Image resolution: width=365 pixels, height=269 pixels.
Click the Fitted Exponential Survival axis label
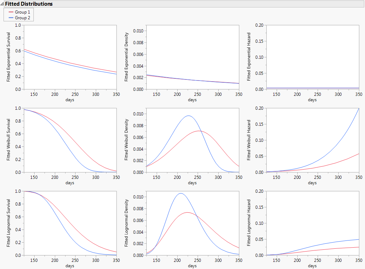coord(9,57)
